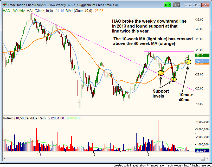Minimize the chart analysis window
The height and width of the screenshot is (167, 212).
[x=188, y=5]
